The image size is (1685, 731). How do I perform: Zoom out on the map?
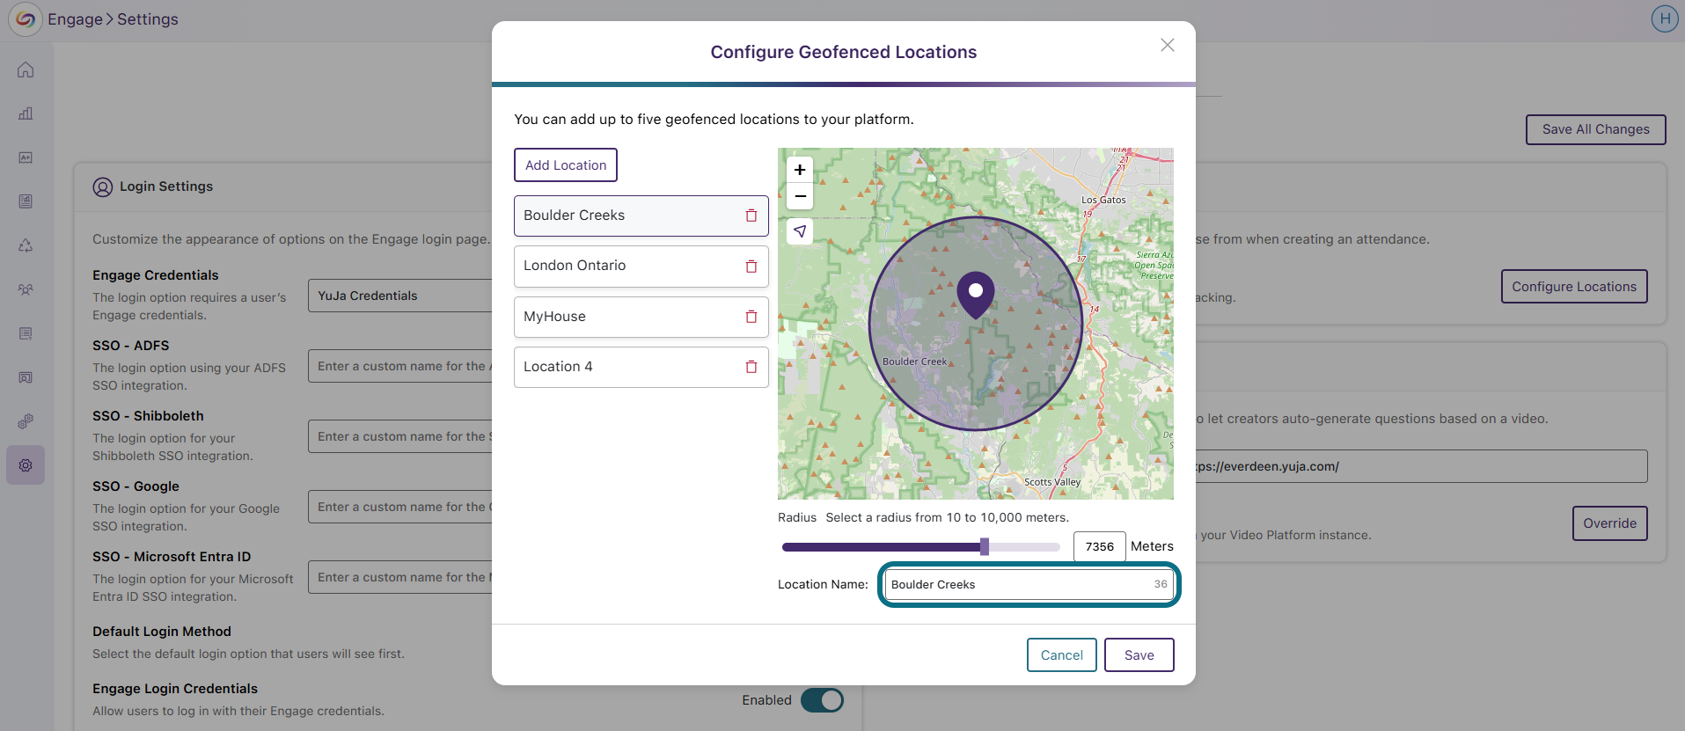[x=800, y=196]
